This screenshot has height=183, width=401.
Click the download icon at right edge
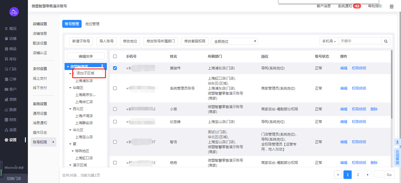click(397, 142)
